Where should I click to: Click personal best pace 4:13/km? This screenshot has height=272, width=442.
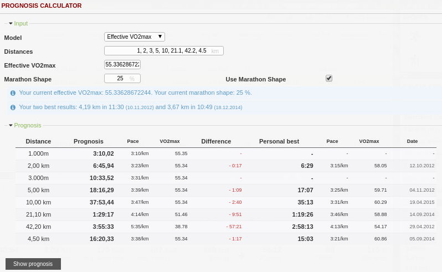pyautogui.click(x=339, y=227)
